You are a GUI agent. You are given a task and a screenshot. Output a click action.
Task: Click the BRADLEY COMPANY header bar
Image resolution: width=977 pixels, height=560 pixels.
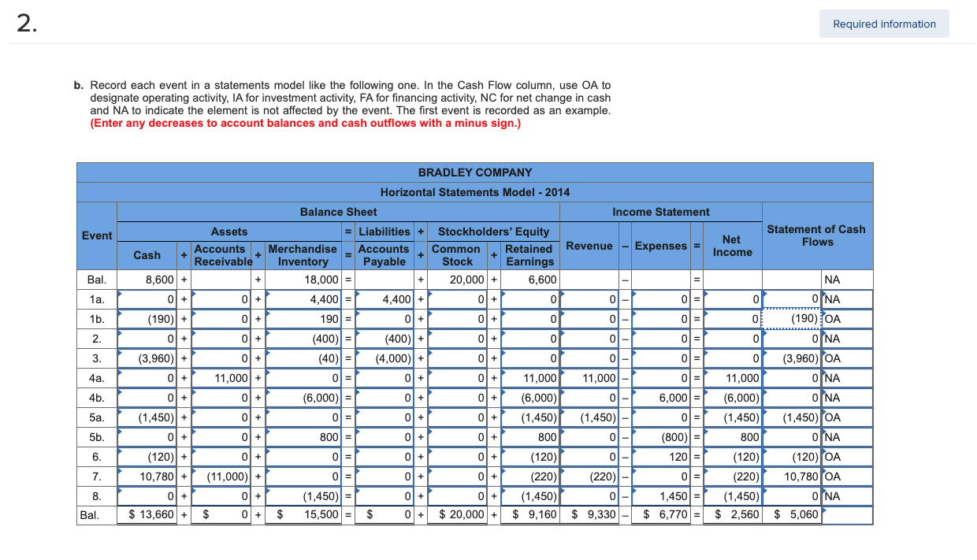tap(474, 172)
